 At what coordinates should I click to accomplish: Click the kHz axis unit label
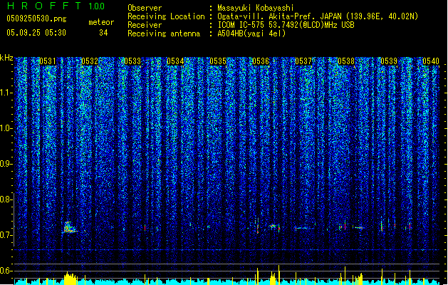(x=6, y=58)
